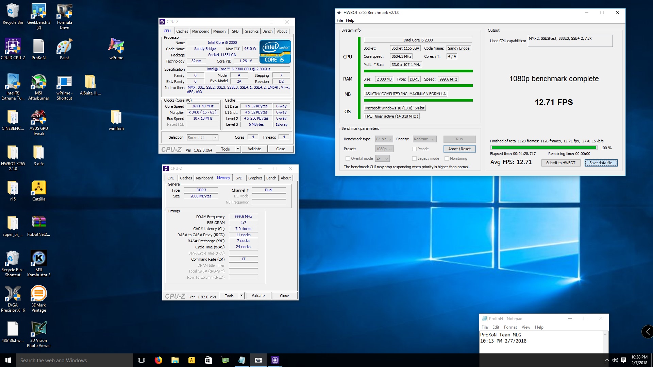Click the Tools button in lower CPU-Z

point(229,296)
